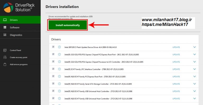The width and height of the screenshot is (203, 105).
Task: Uncheck Serial ATA Storage Controller 27C0 driver
Action: tap(53, 84)
